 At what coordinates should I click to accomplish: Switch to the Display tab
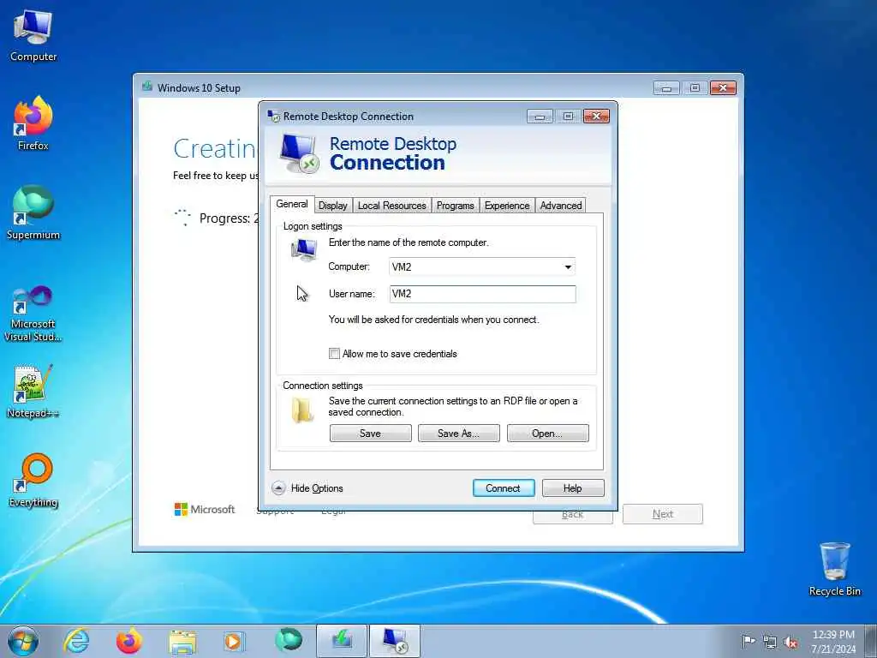point(333,206)
